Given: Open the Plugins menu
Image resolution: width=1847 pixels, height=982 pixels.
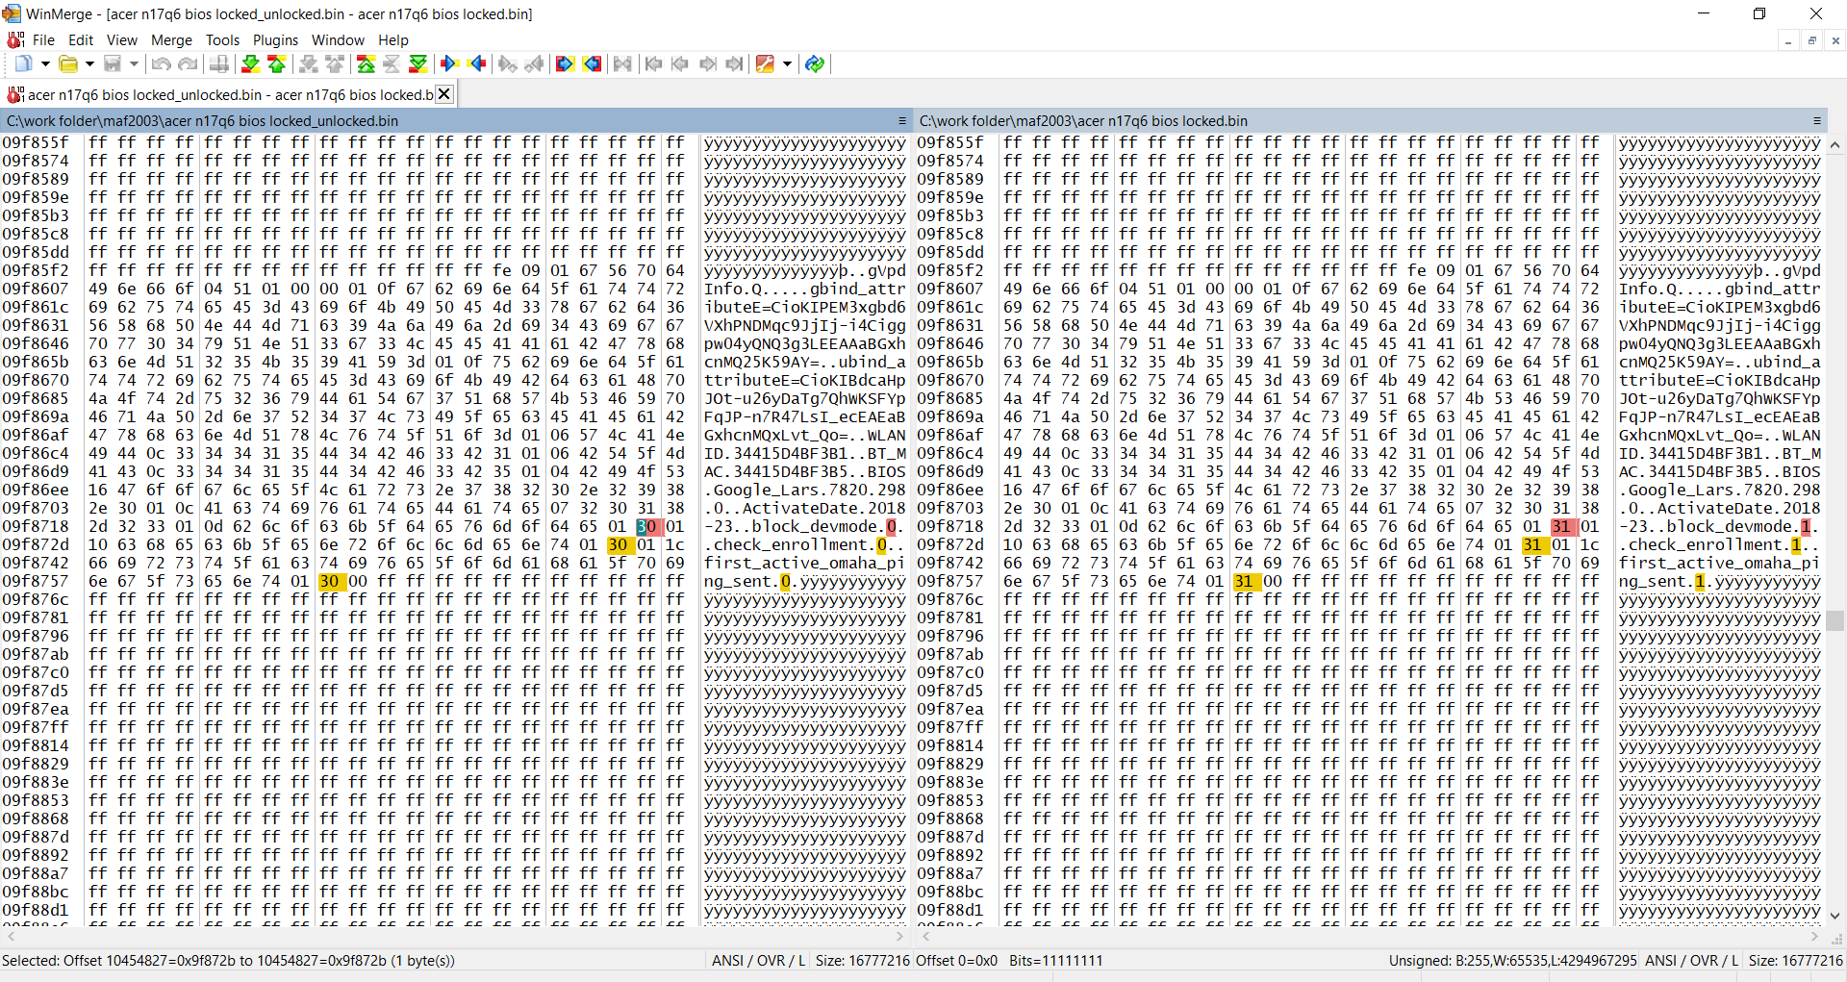Looking at the screenshot, I should click(x=276, y=40).
